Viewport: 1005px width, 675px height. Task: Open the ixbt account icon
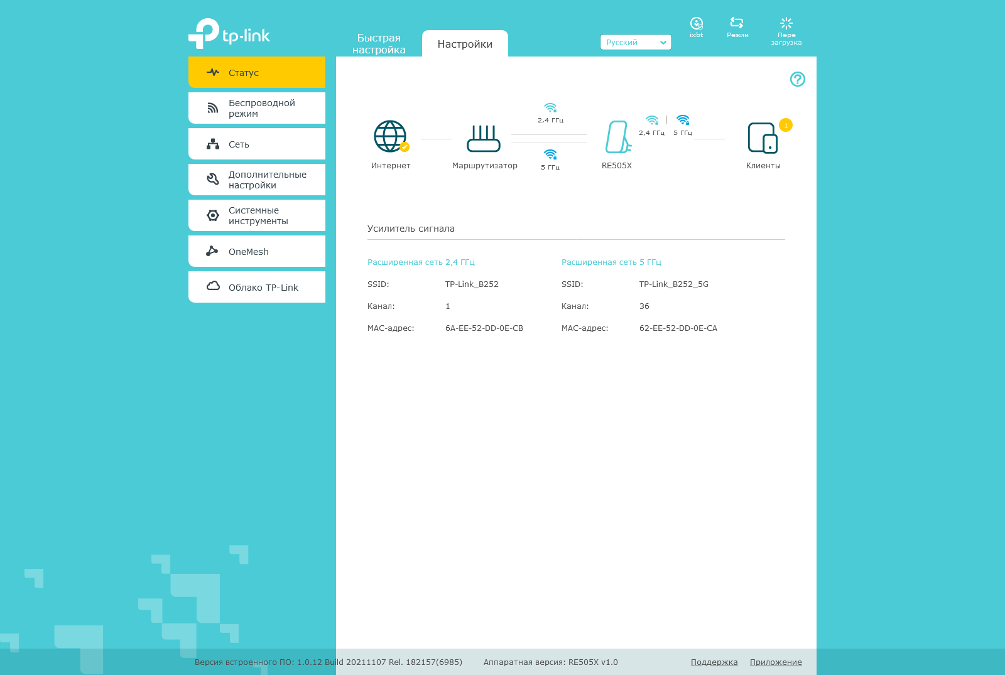[x=697, y=24]
